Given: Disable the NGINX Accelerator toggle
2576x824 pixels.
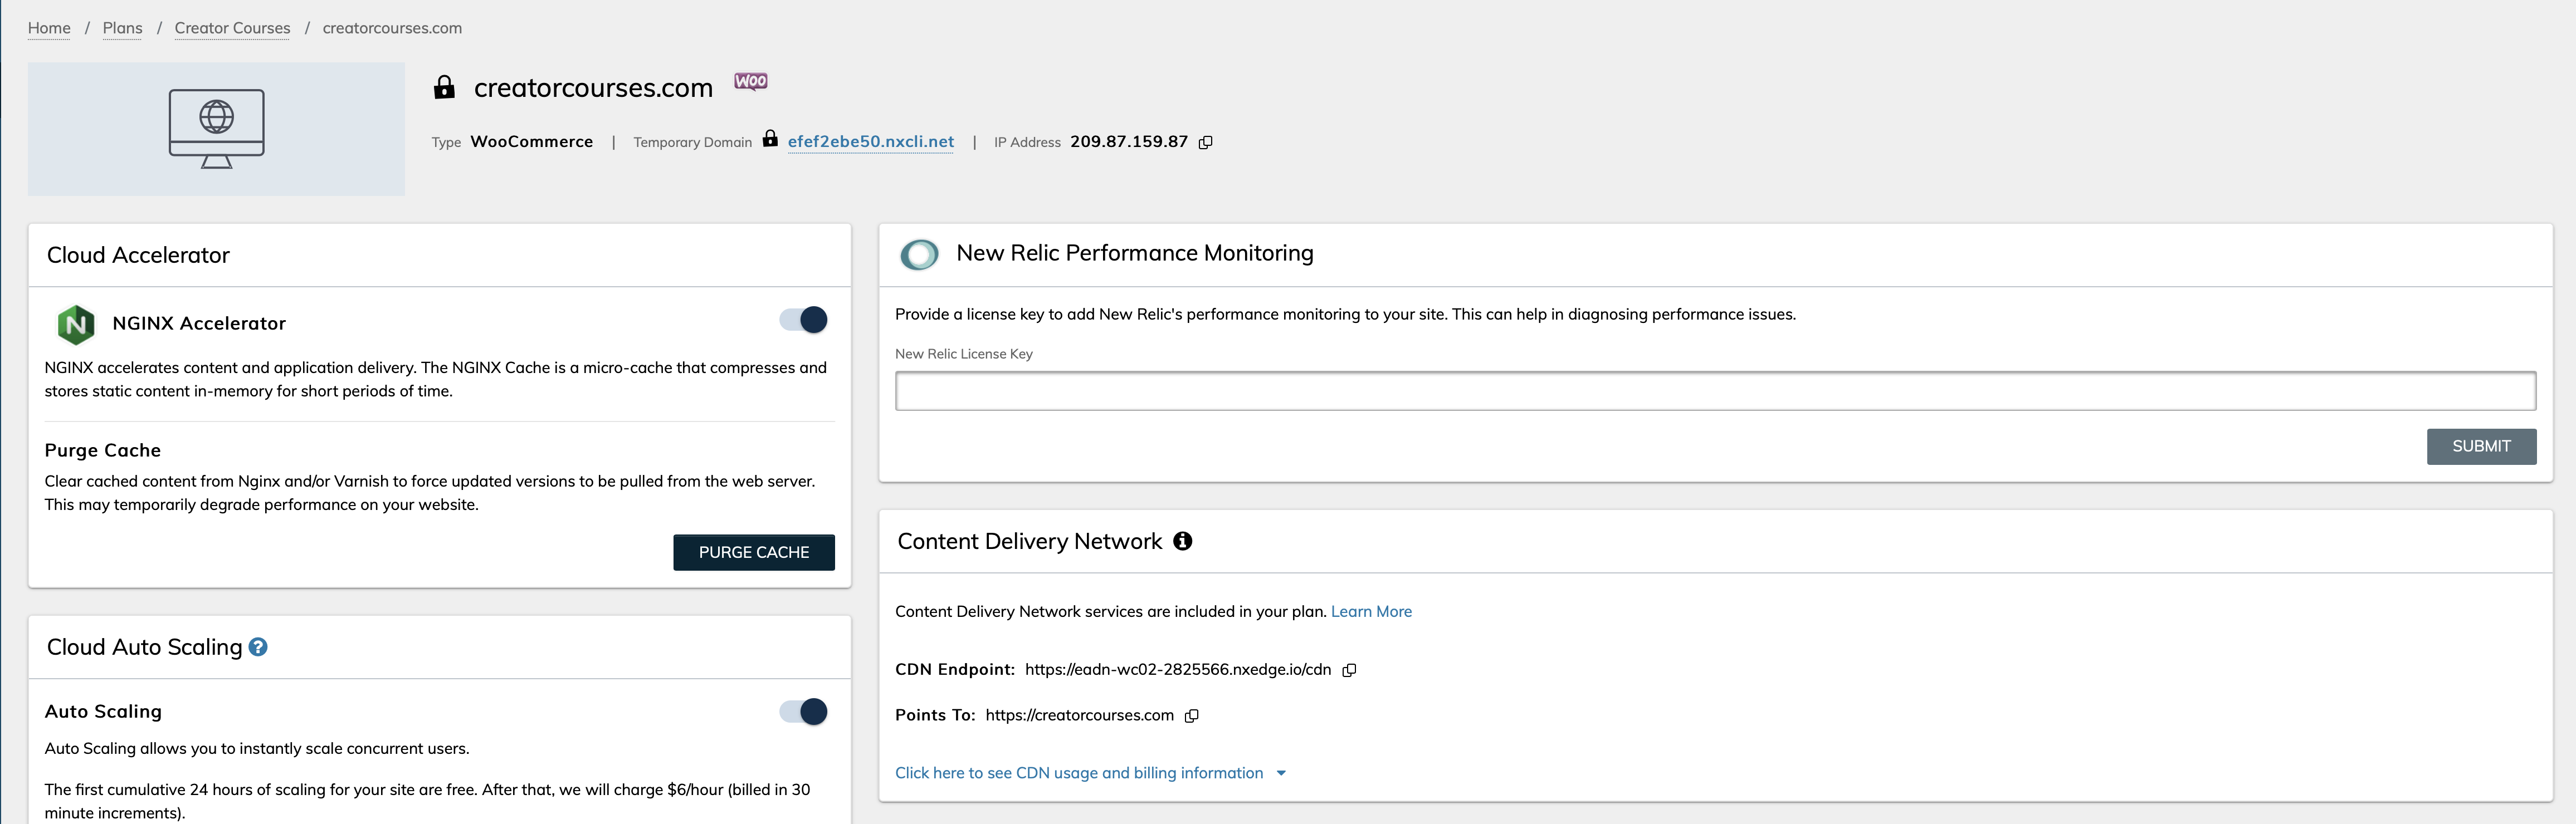Looking at the screenshot, I should tap(804, 320).
